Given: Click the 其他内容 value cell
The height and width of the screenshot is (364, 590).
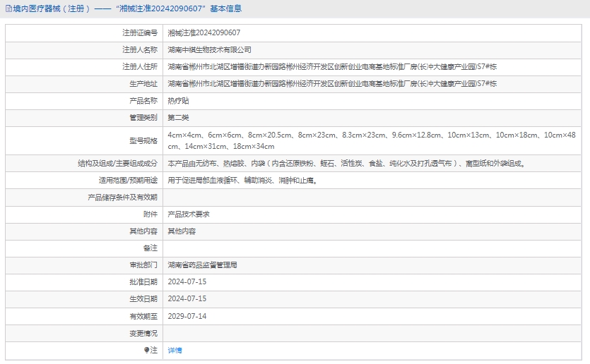Looking at the screenshot, I should [x=182, y=231].
